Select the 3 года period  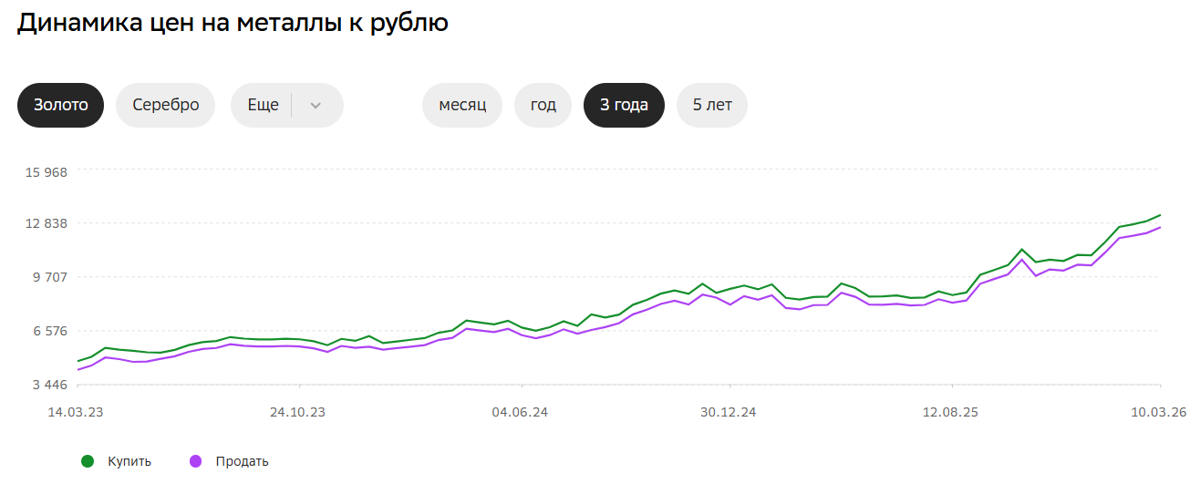click(624, 105)
